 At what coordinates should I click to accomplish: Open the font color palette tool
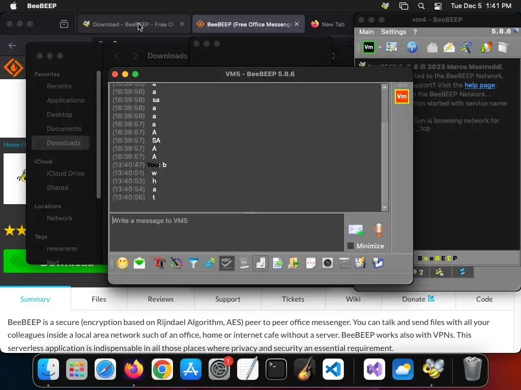click(177, 264)
